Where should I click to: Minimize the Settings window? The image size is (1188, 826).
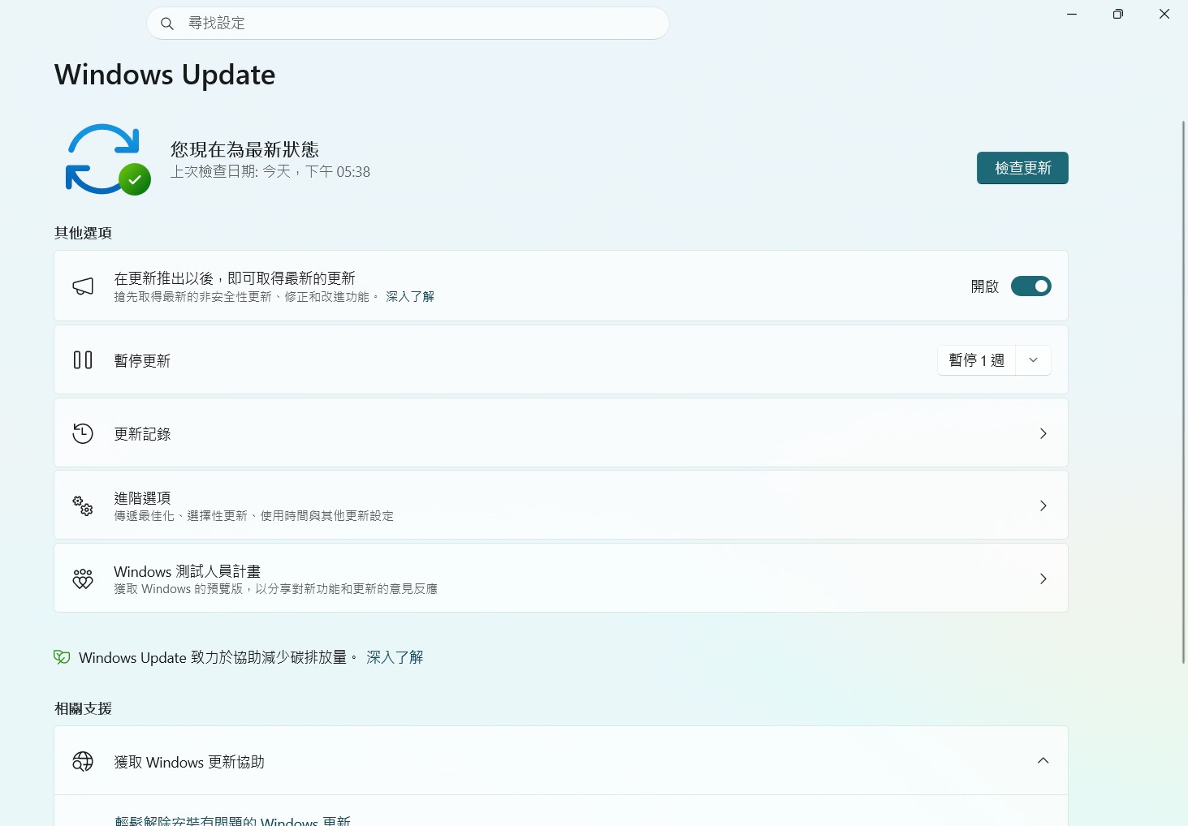(x=1072, y=14)
